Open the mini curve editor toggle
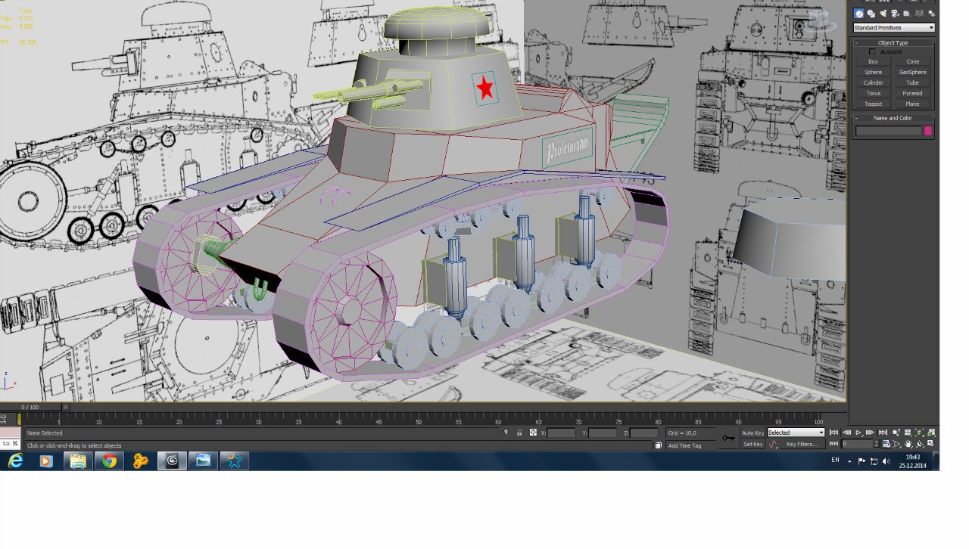Screen dimensions: 969x549 click(x=3, y=418)
